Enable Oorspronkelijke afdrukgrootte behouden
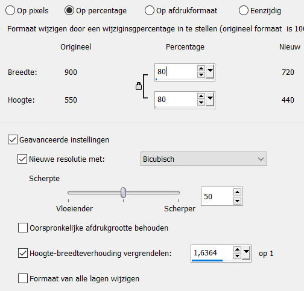 coord(23,228)
